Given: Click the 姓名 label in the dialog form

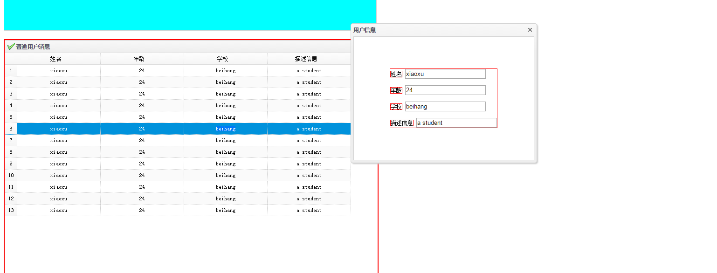Looking at the screenshot, I should coord(396,74).
